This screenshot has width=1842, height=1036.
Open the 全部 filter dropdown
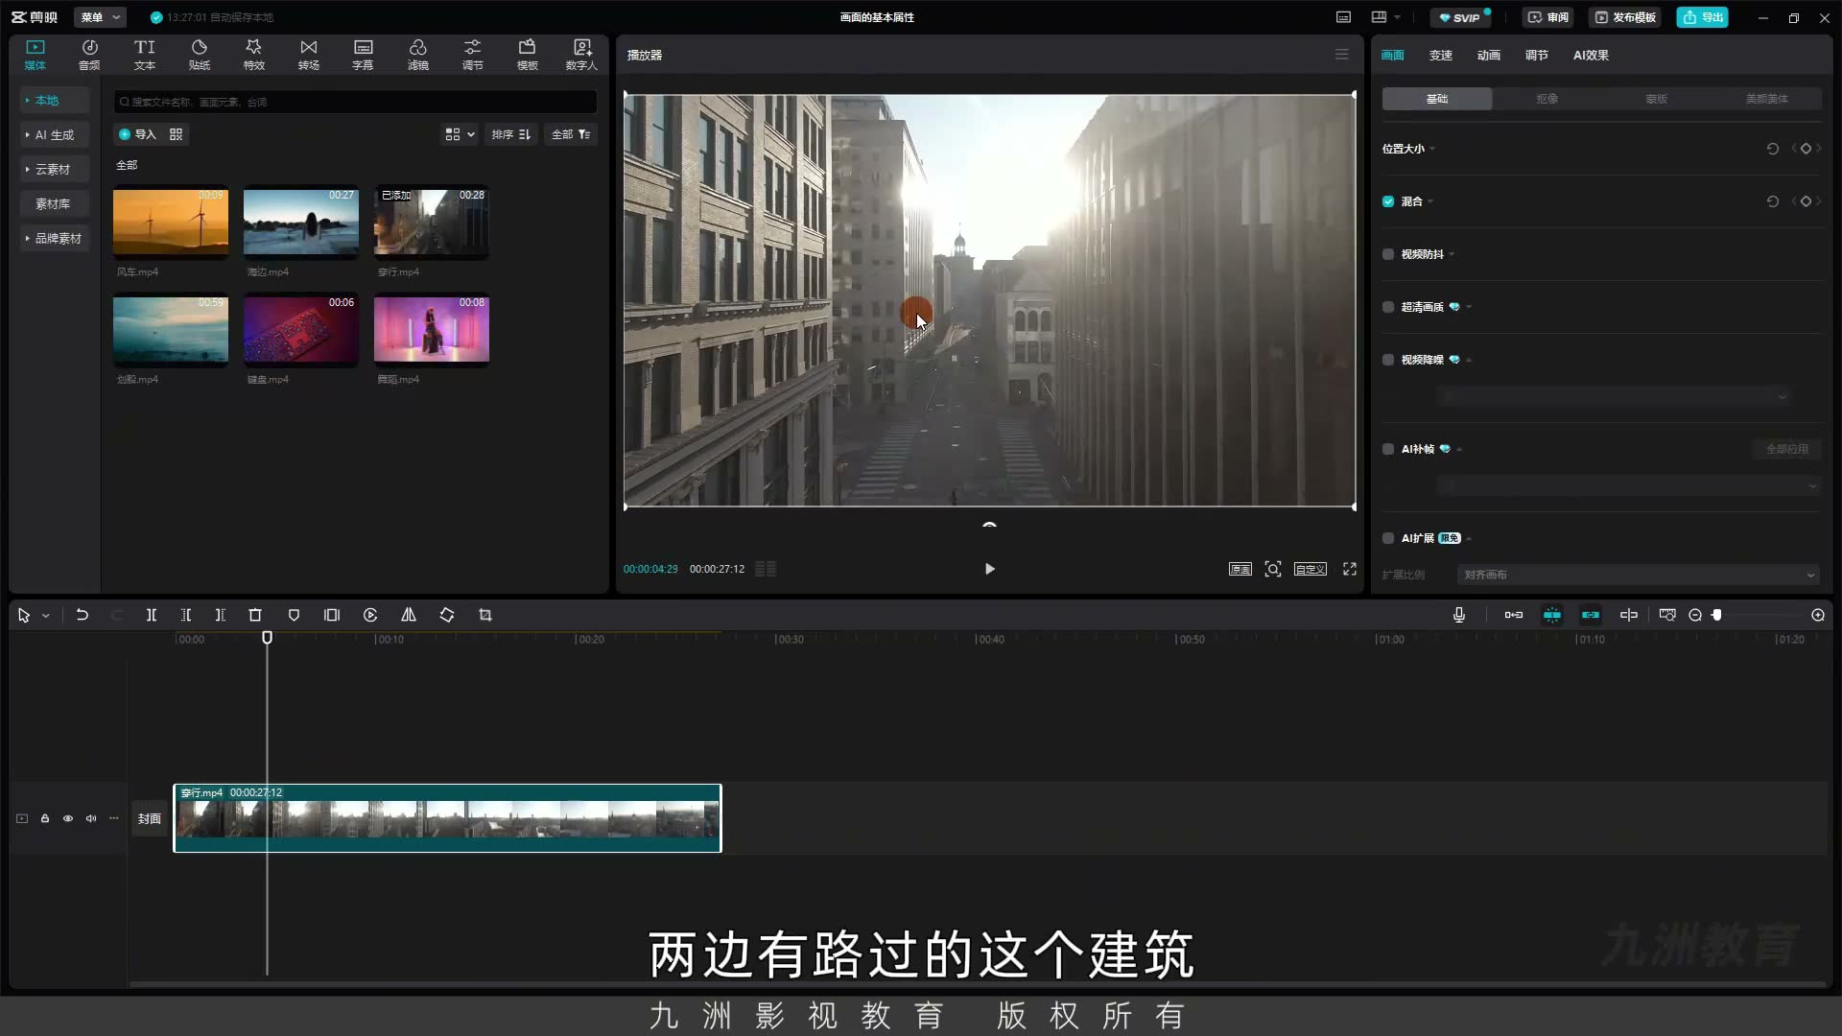coord(571,134)
